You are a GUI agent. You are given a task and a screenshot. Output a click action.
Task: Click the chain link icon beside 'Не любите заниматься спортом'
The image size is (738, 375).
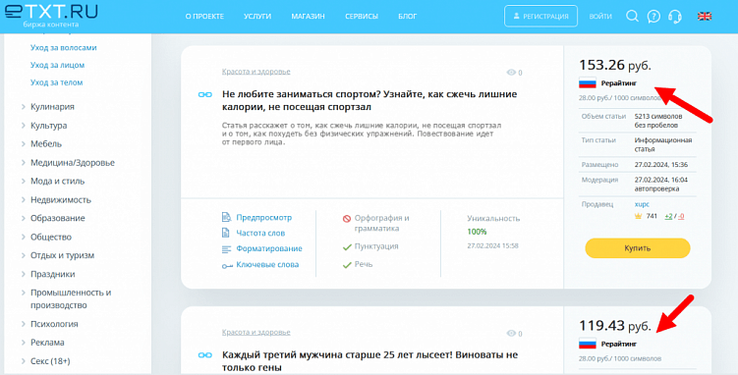[x=204, y=94]
